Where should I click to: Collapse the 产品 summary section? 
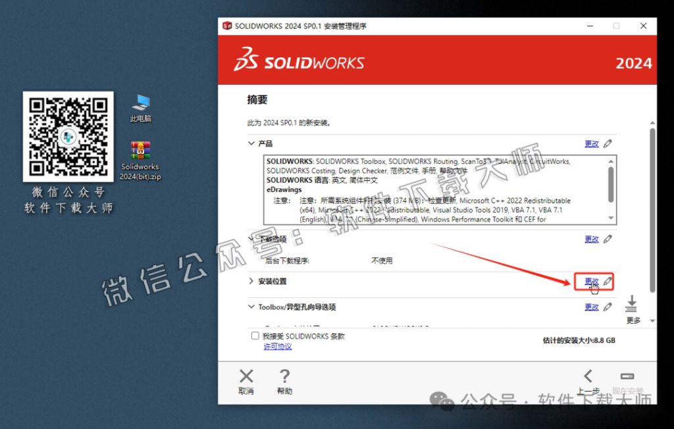click(251, 143)
